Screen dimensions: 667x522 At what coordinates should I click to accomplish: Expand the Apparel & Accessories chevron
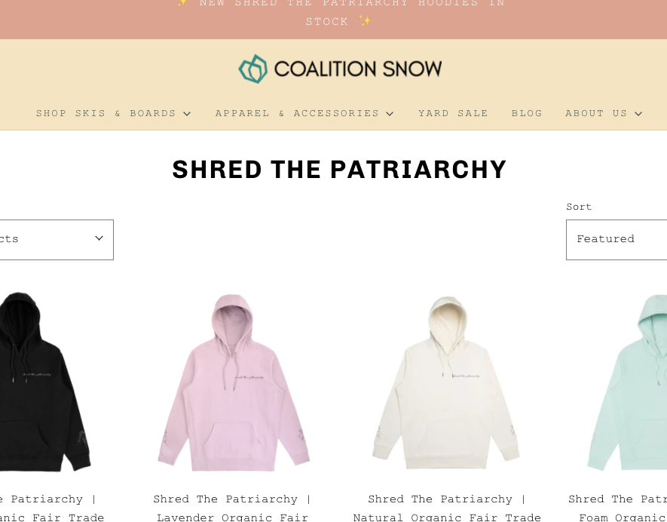coord(390,114)
